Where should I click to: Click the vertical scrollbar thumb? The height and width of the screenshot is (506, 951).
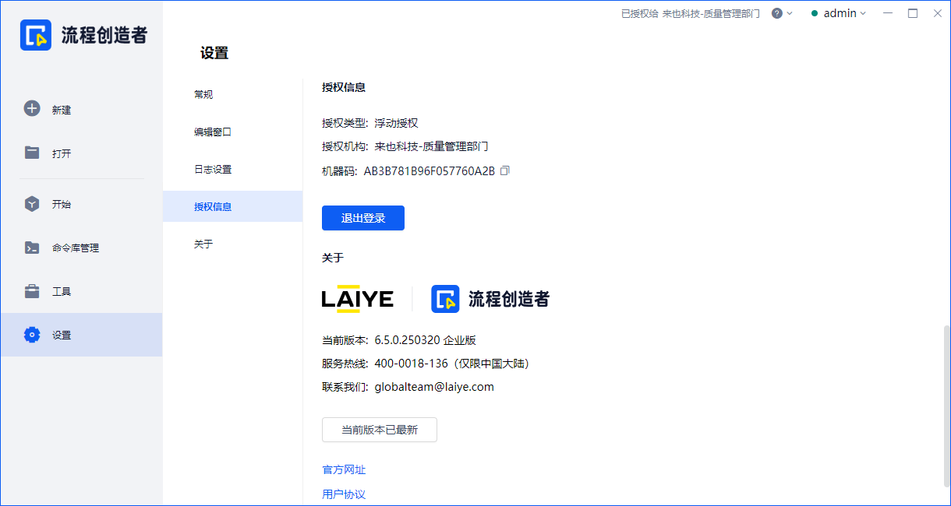947,406
